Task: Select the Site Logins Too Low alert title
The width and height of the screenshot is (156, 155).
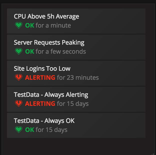Action: (42, 69)
